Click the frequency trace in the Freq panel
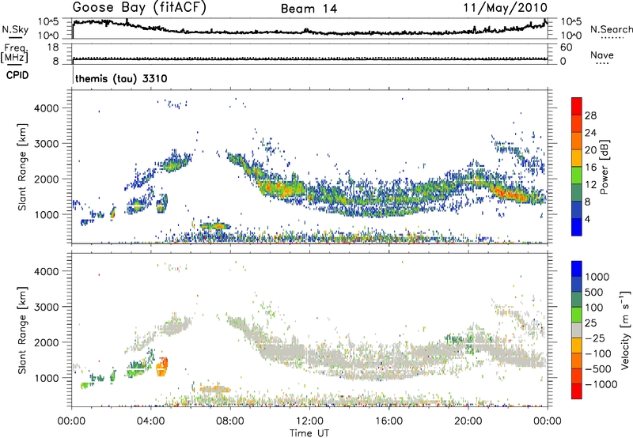The height and width of the screenshot is (438, 633). [x=310, y=59]
